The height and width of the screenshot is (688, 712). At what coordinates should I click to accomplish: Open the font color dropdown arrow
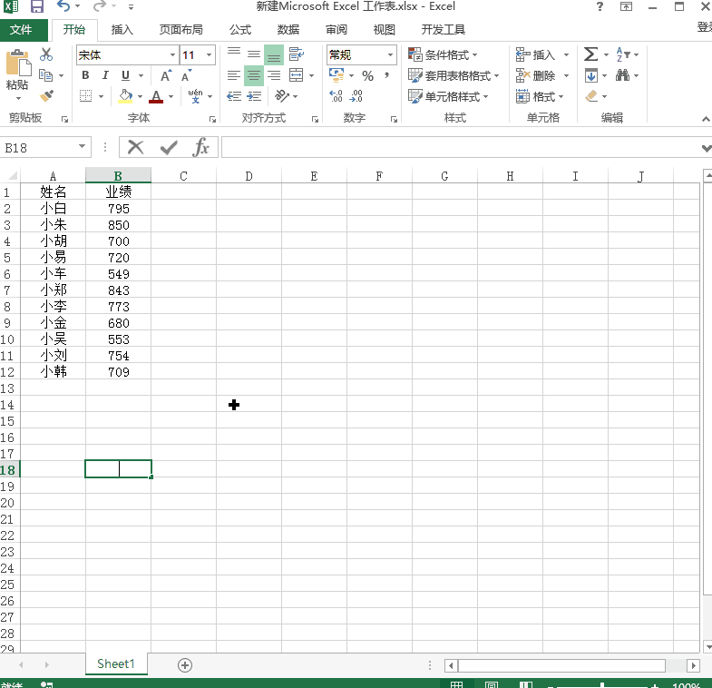[x=171, y=96]
